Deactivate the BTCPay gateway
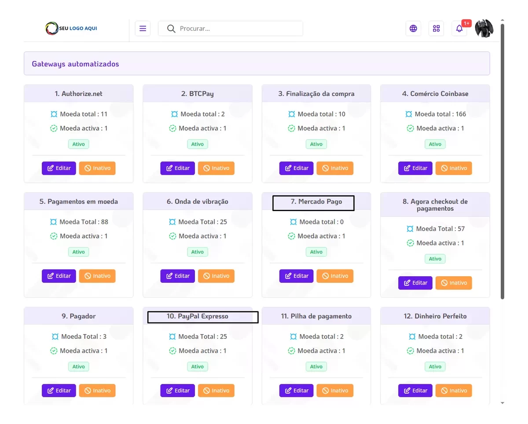 coord(216,168)
